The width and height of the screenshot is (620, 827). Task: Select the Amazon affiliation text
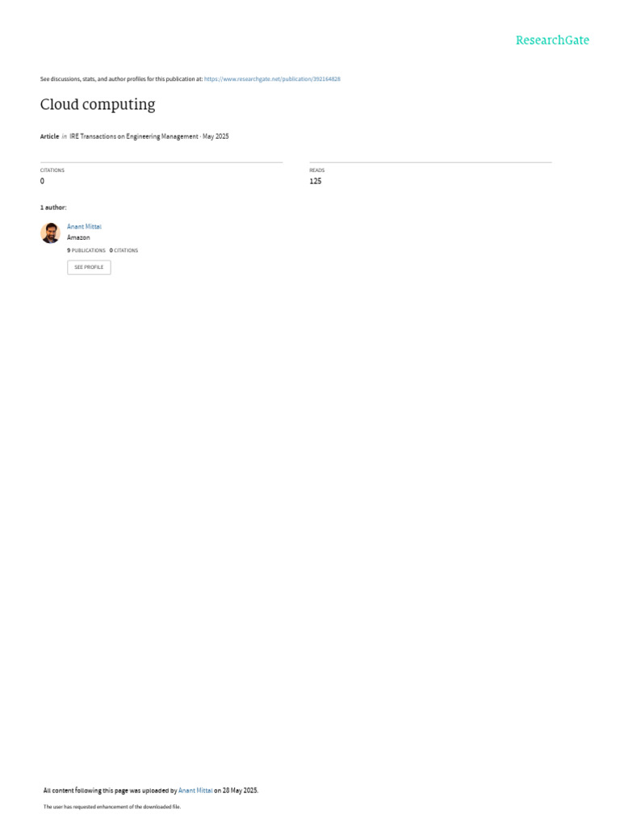[78, 238]
